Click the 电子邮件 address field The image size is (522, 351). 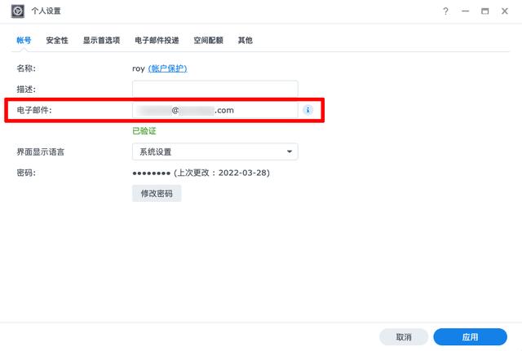point(215,110)
